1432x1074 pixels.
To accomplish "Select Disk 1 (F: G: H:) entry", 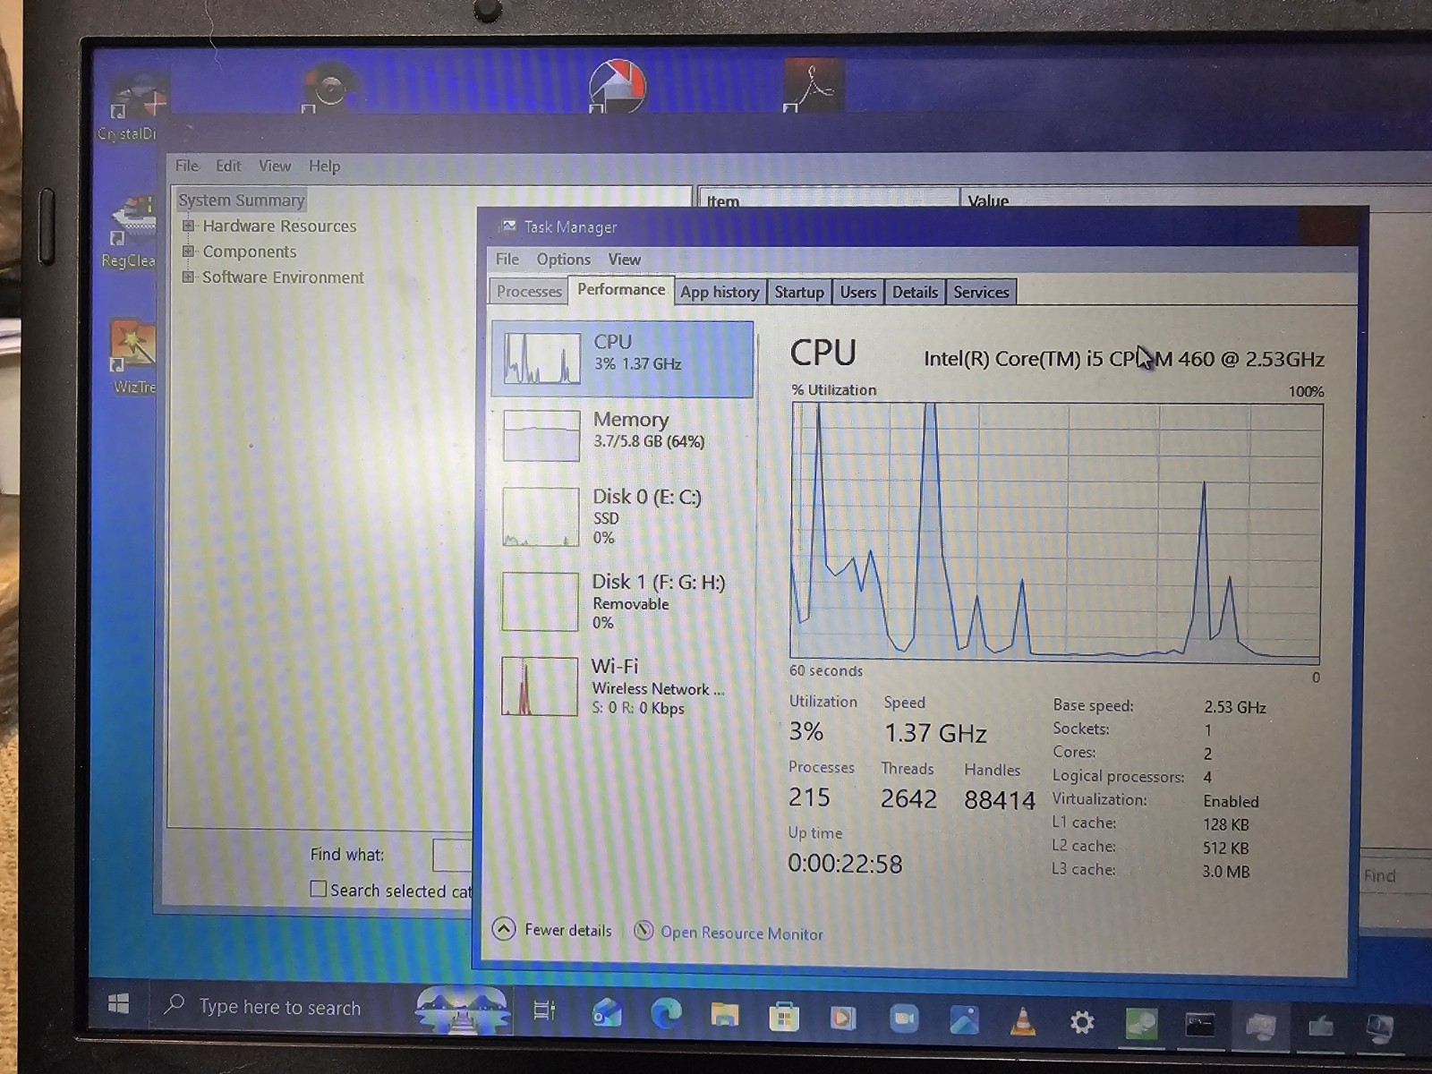I will [x=623, y=601].
